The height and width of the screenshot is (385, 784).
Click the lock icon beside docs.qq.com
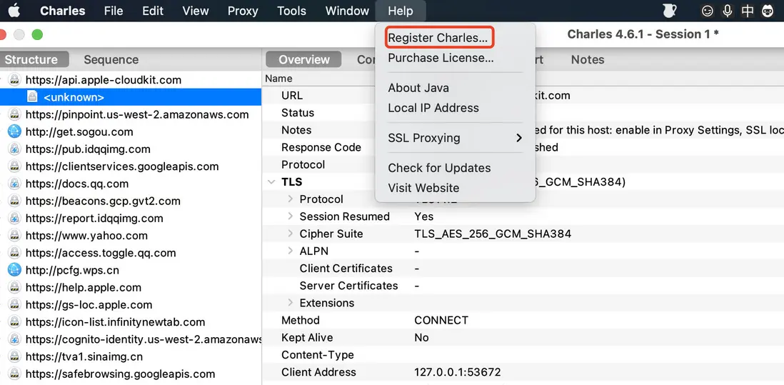14,184
